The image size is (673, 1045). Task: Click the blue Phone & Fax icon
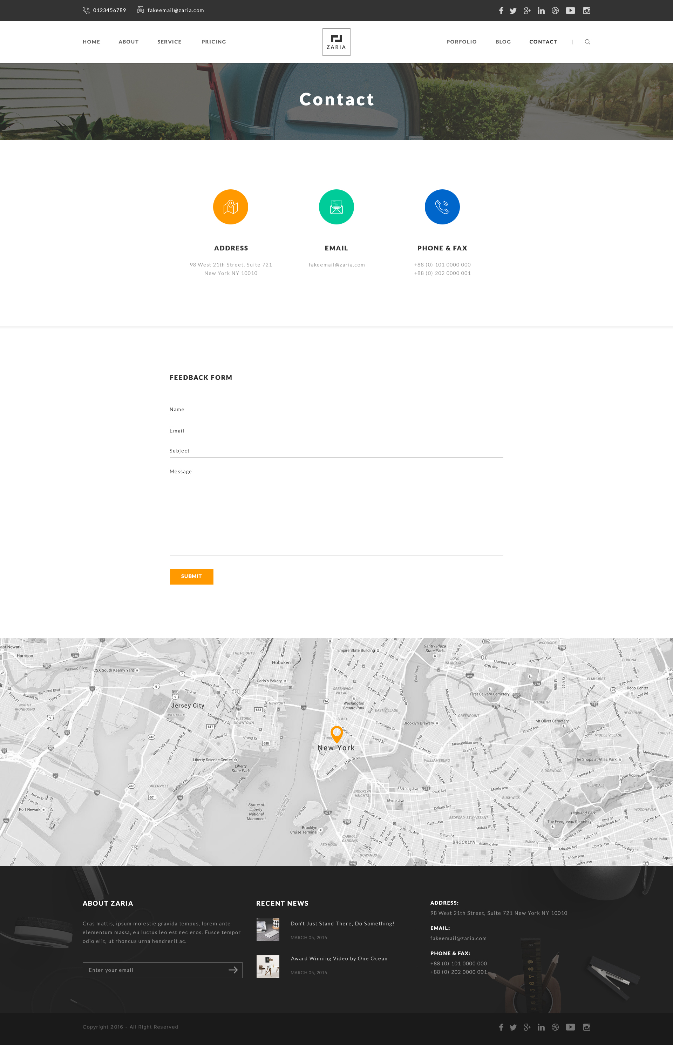pos(442,207)
